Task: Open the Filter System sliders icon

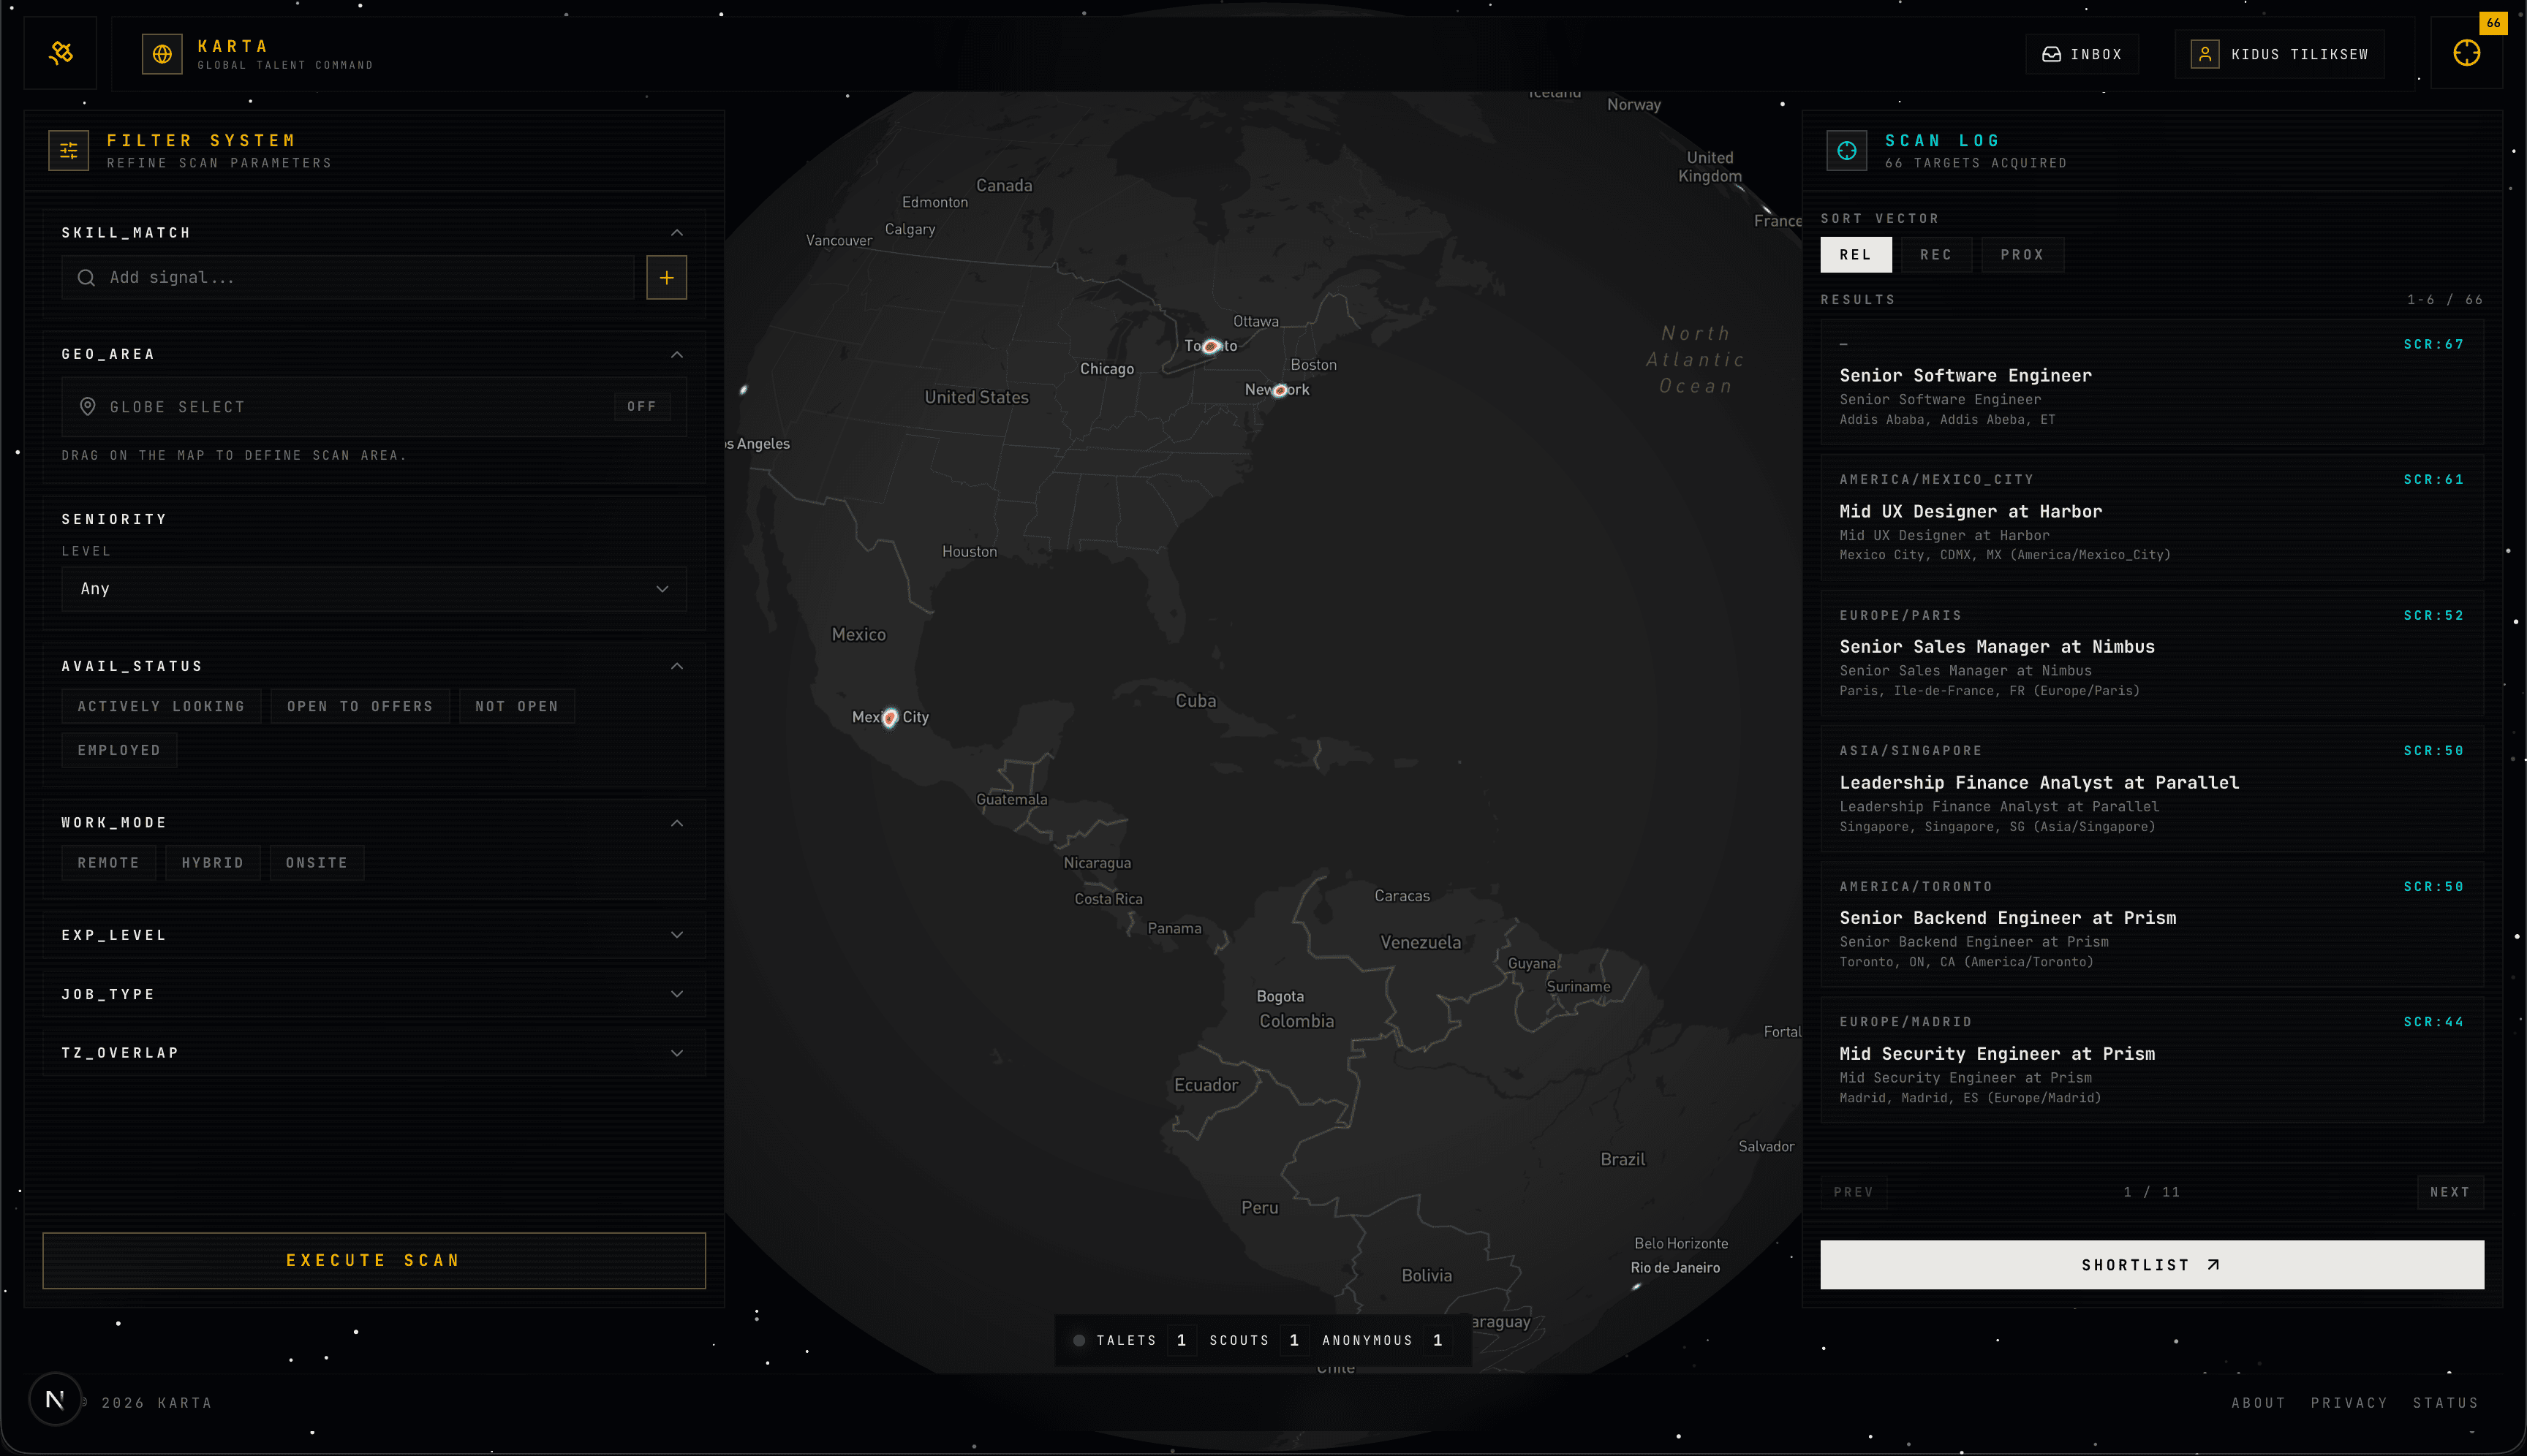Action: coord(68,150)
